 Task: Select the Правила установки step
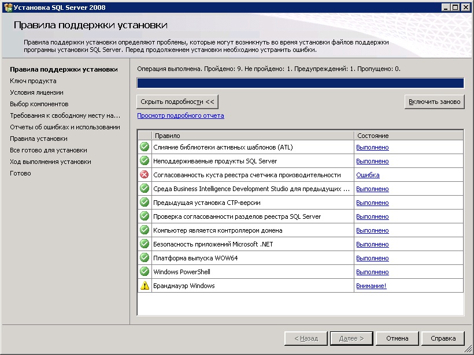click(x=39, y=139)
